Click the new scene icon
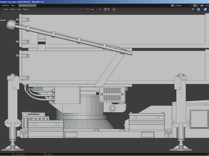 (x=195, y=6)
